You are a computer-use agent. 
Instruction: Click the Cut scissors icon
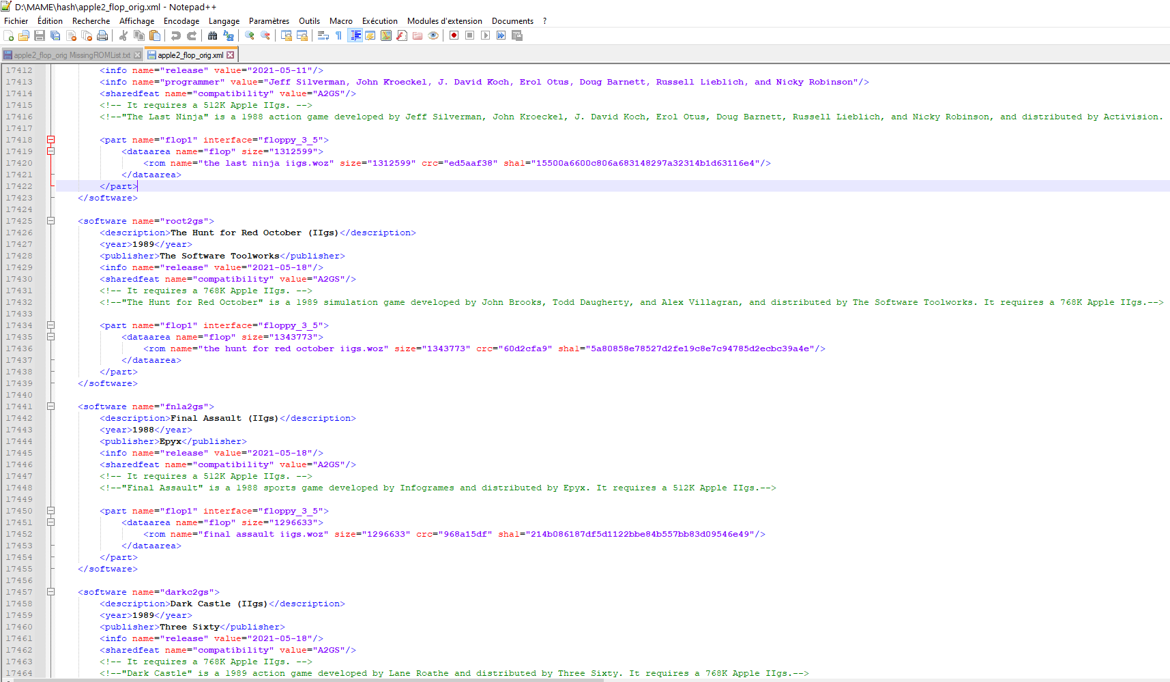coord(123,35)
